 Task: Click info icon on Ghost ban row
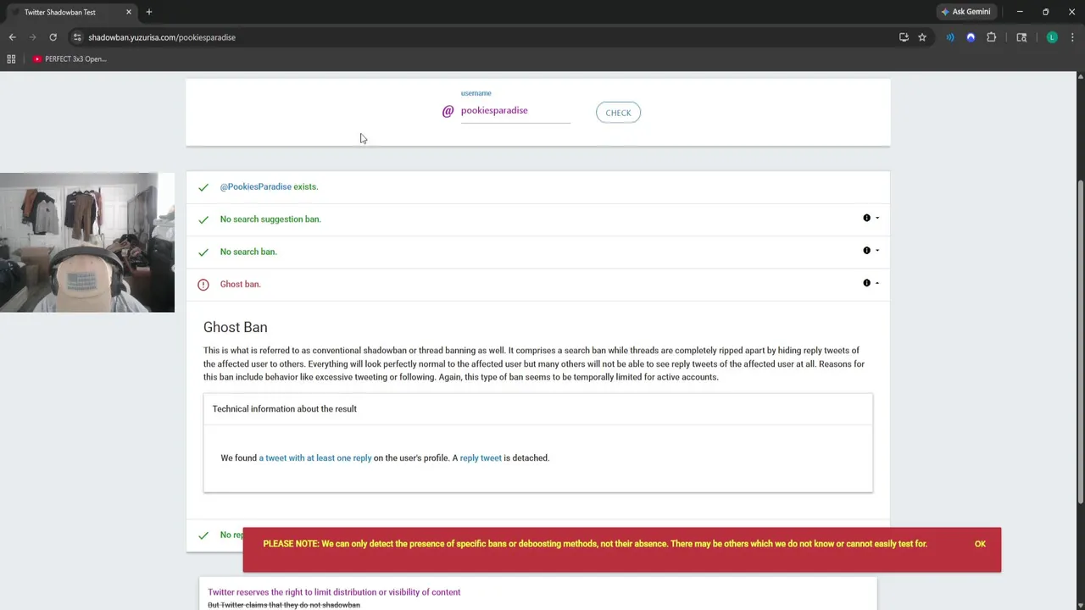pyautogui.click(x=866, y=283)
